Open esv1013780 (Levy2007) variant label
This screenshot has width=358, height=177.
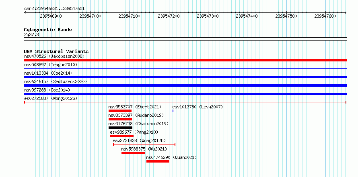tap(198, 107)
